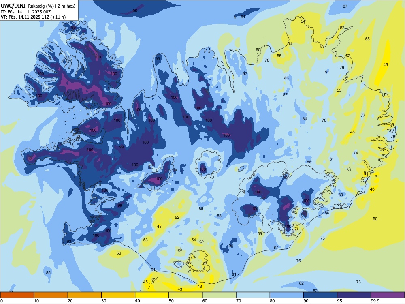
Task: Select the '88' humidity value in central south
Action: pos(219,216)
